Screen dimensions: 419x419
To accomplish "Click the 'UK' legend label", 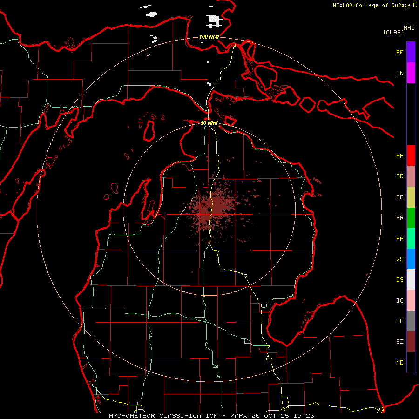I will tap(399, 73).
